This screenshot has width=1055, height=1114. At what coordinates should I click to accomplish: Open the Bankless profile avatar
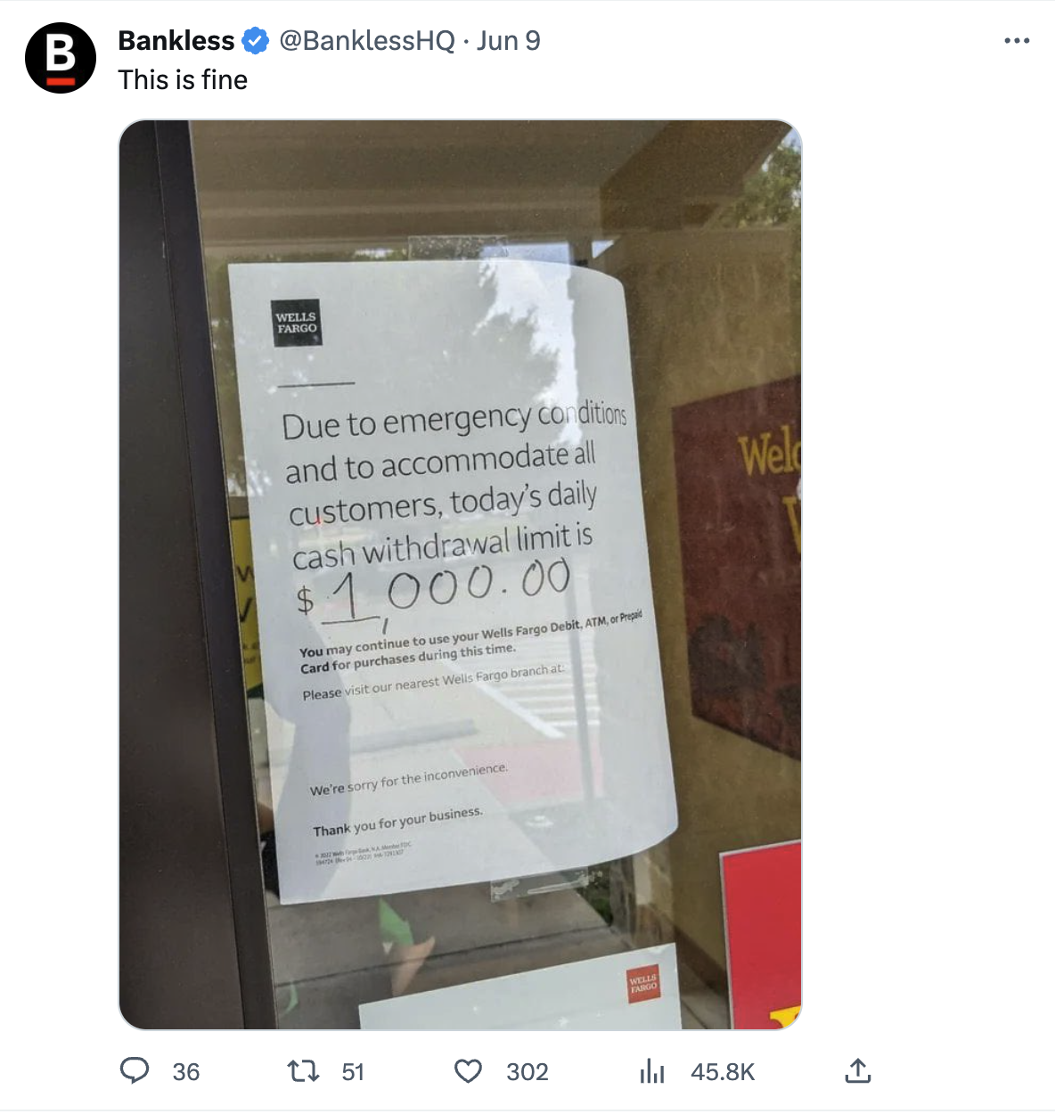(61, 58)
